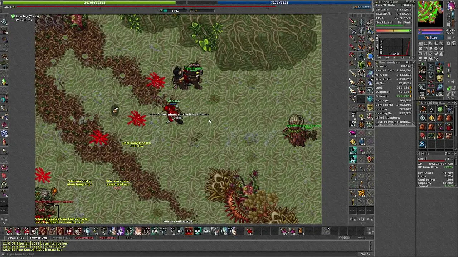
Task: Select the green skull item in Lilypad Backpack
Action: point(440,110)
